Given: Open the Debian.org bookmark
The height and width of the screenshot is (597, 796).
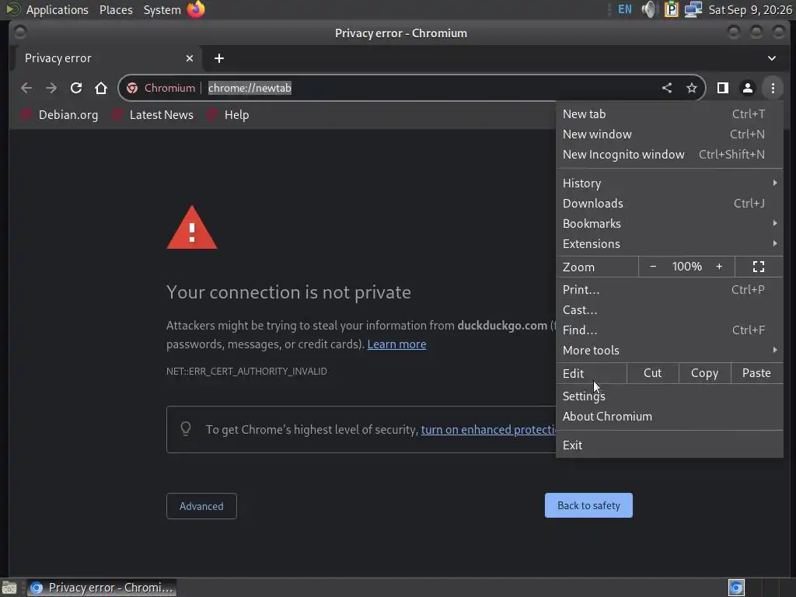Looking at the screenshot, I should pyautogui.click(x=59, y=115).
